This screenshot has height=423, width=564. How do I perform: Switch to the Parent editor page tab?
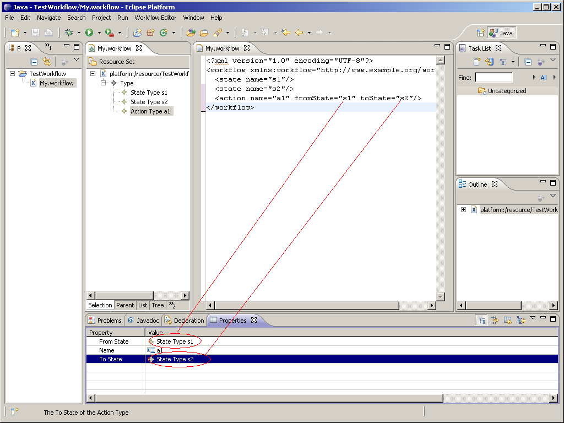[125, 305]
